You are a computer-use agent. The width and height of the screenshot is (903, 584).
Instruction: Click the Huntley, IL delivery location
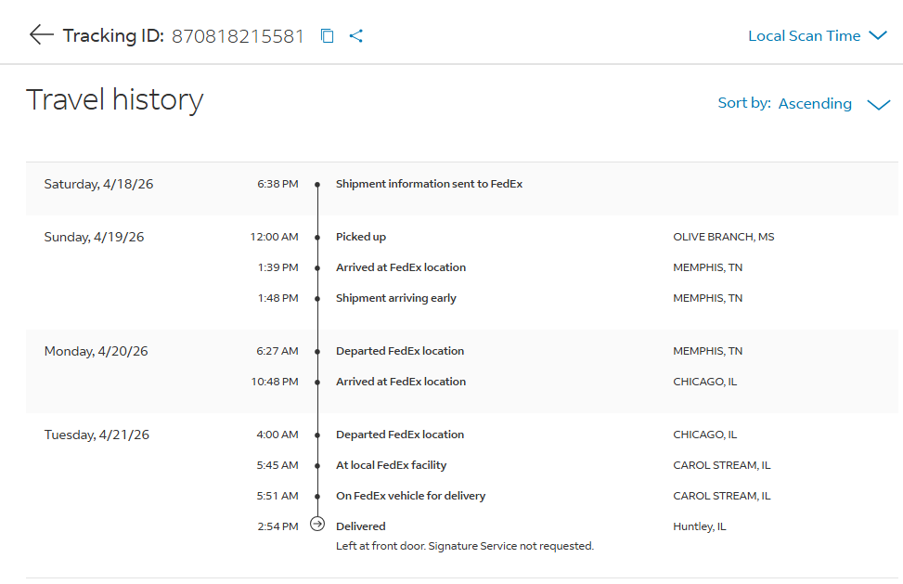pos(700,526)
